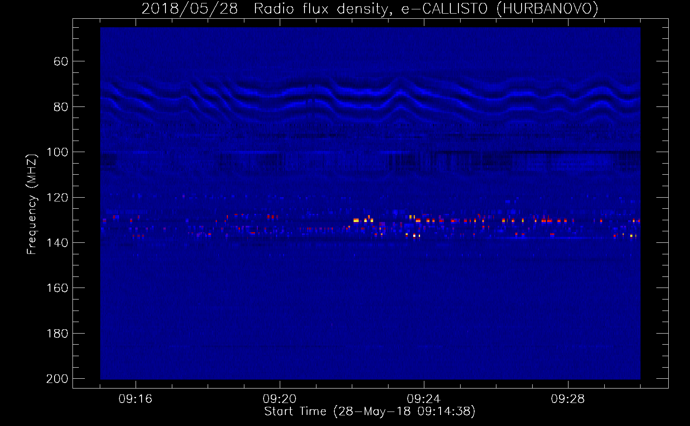The width and height of the screenshot is (690, 426).
Task: Click the 60 frequency tick label
Action: click(61, 61)
